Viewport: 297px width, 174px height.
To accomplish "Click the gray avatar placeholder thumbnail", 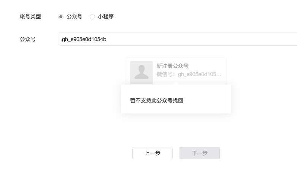I will [x=141, y=73].
